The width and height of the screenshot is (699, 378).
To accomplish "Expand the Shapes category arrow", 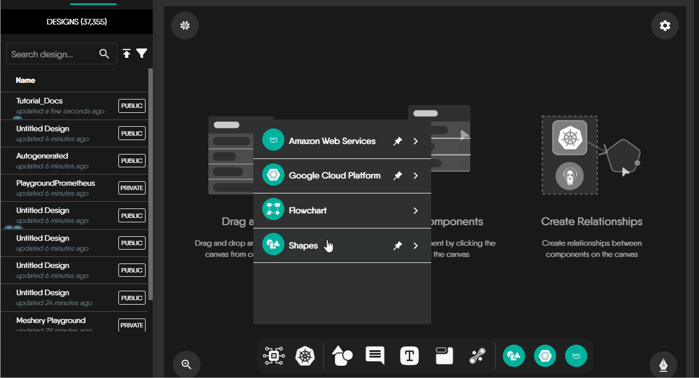I will (x=416, y=246).
